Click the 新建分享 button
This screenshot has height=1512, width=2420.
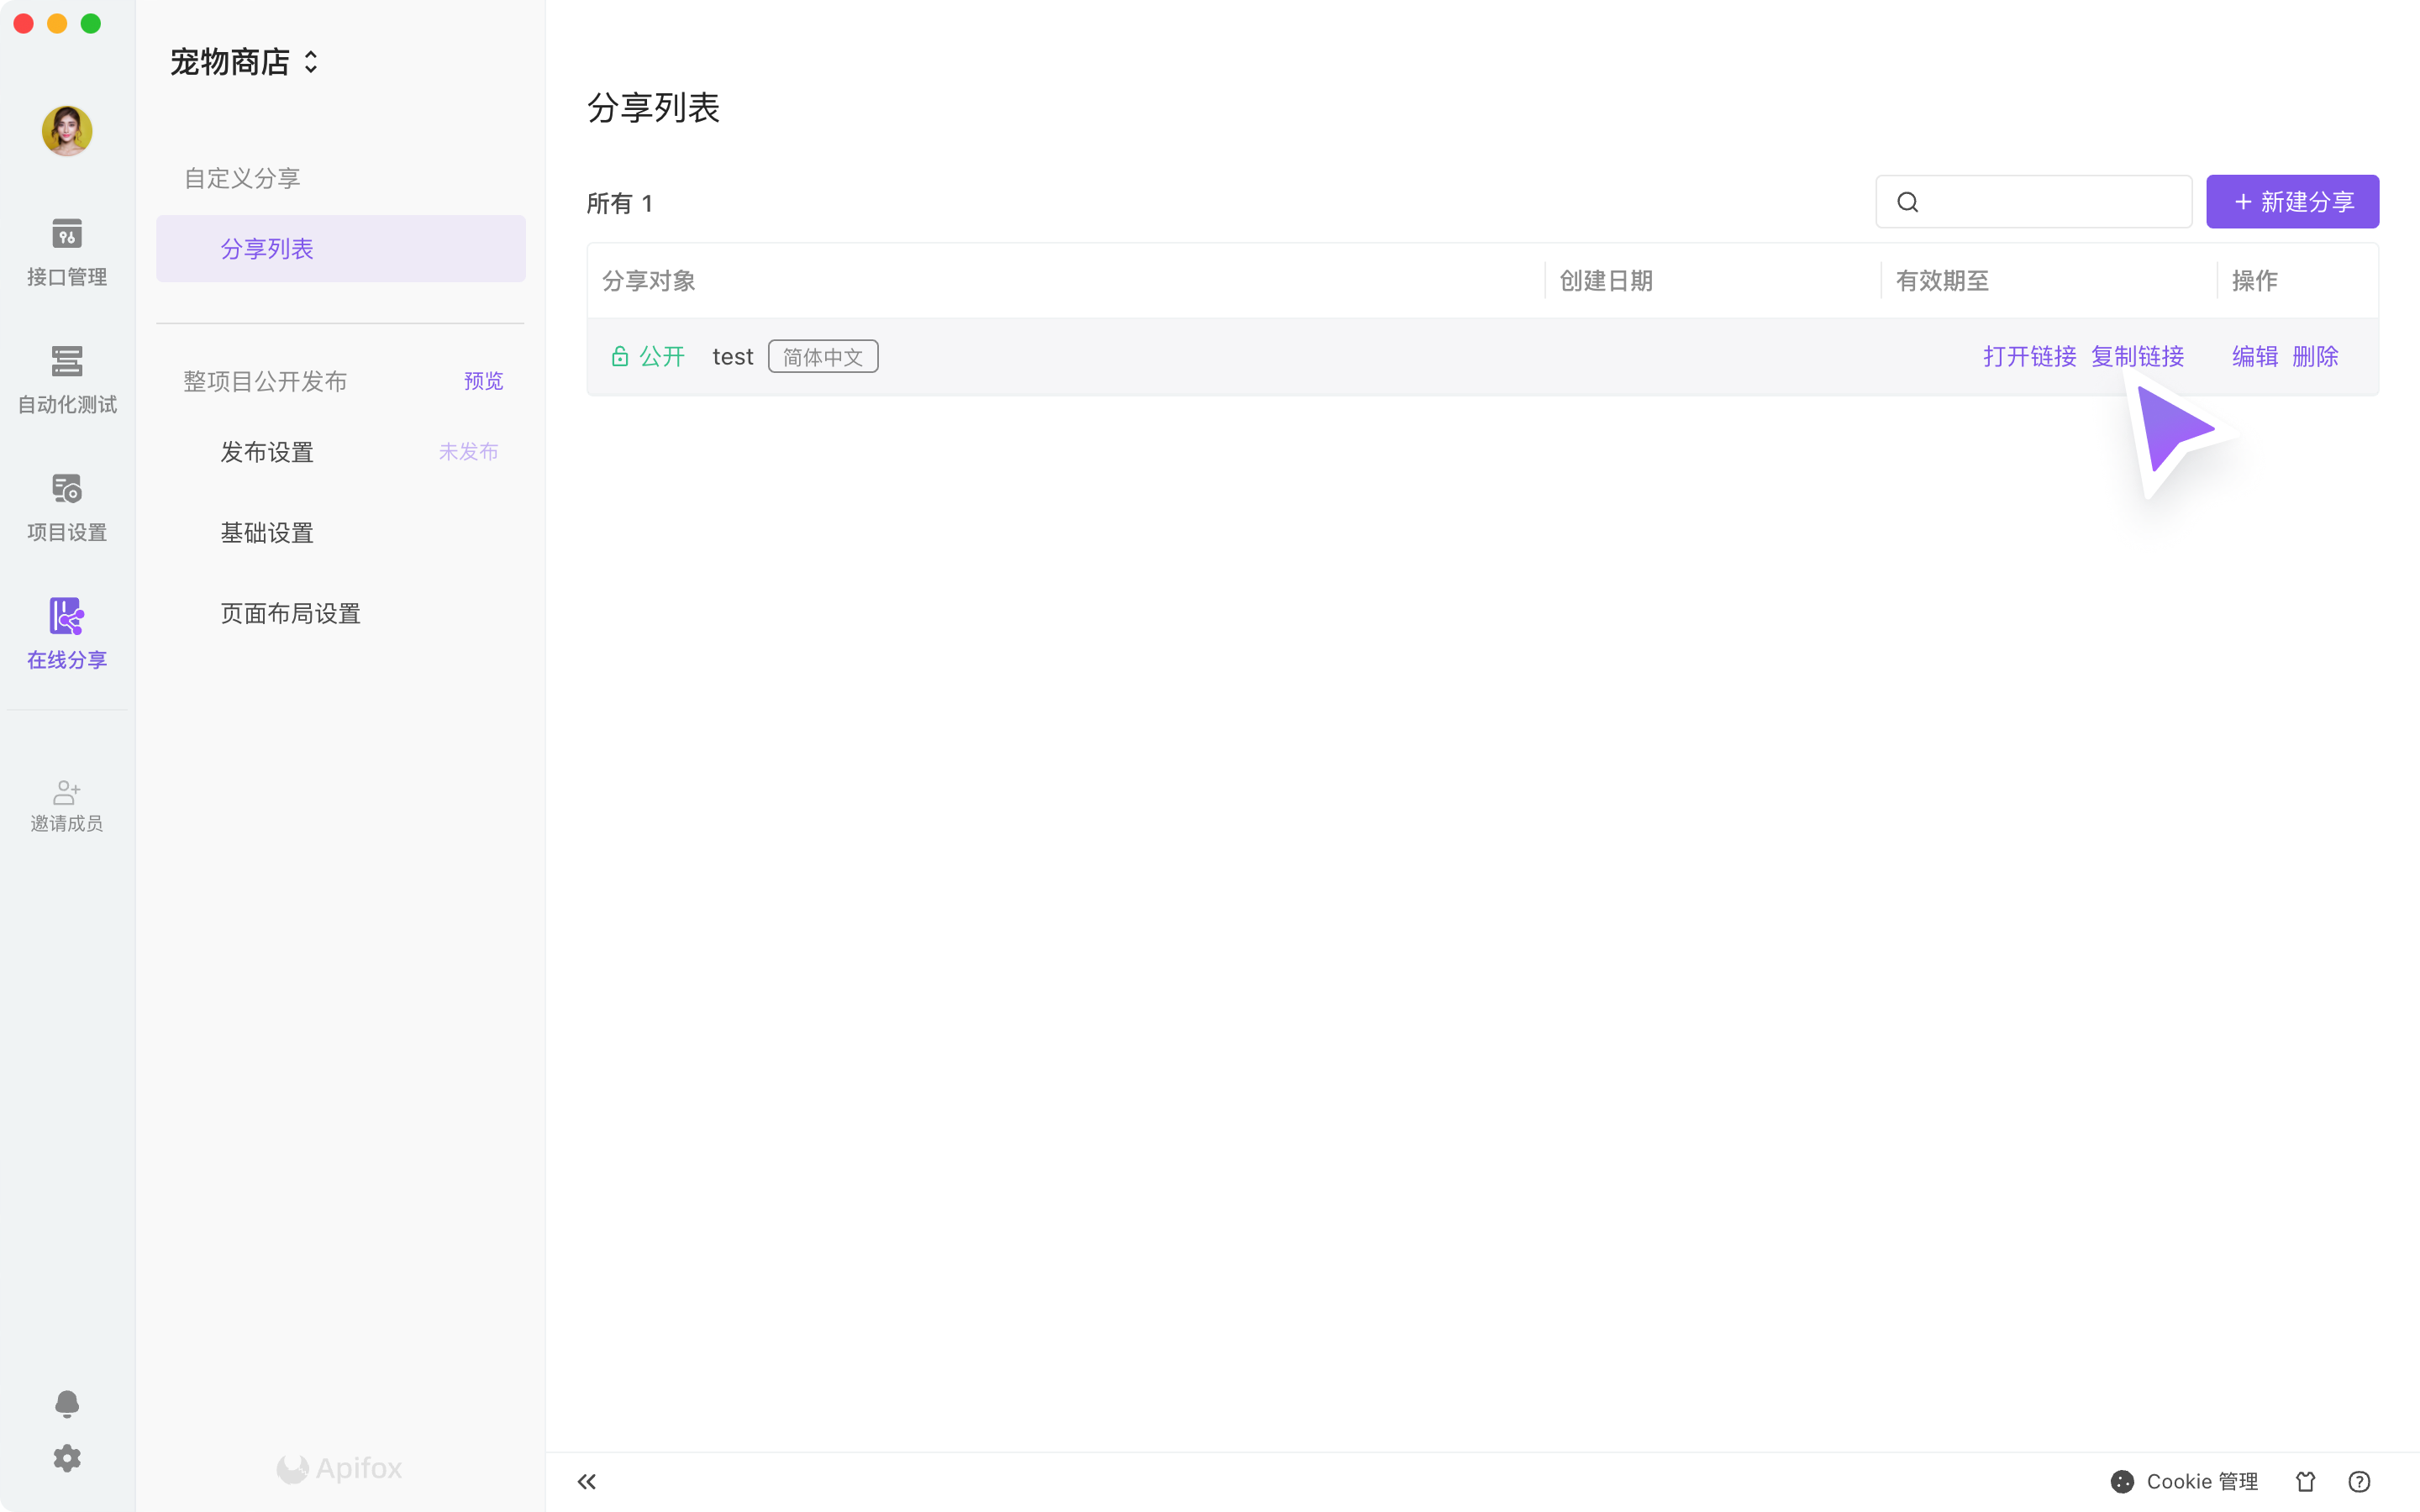point(2292,202)
